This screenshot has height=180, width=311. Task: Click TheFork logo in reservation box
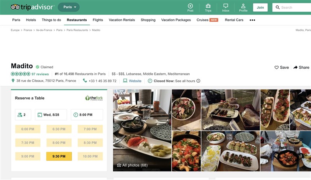pyautogui.click(x=94, y=98)
